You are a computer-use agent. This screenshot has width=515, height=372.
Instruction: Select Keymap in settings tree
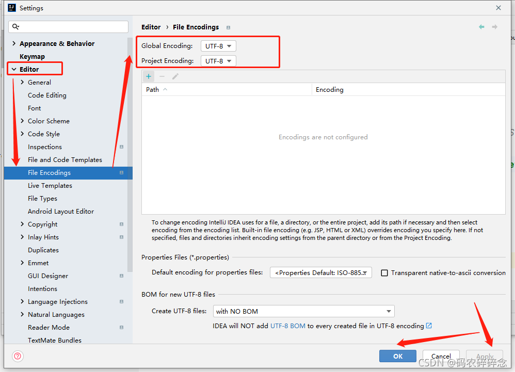coord(32,56)
